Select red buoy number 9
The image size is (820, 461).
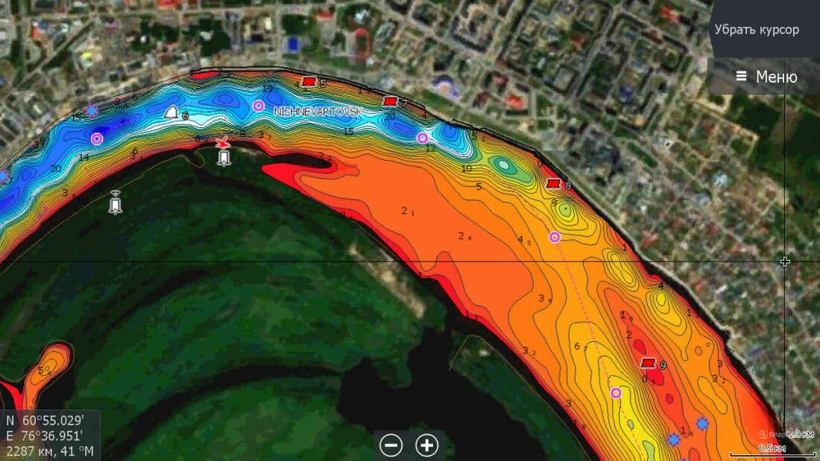click(x=649, y=363)
